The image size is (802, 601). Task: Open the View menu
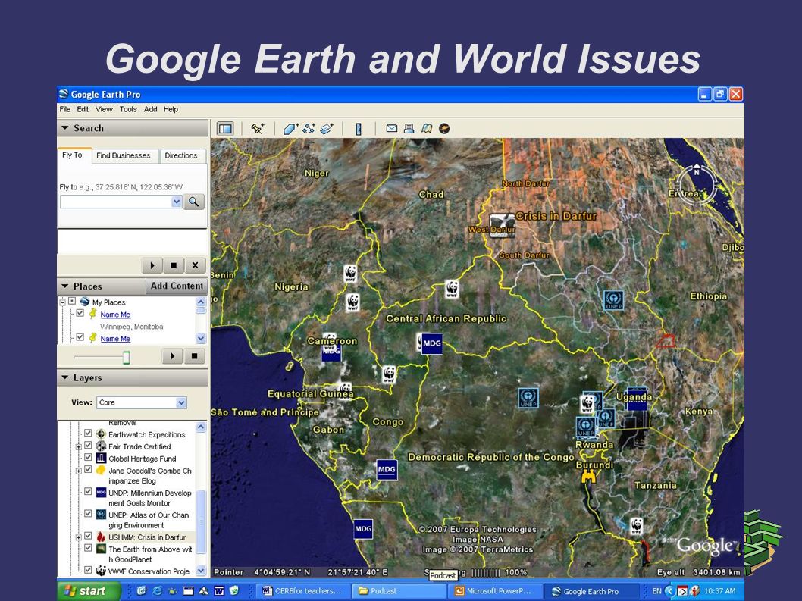(104, 109)
